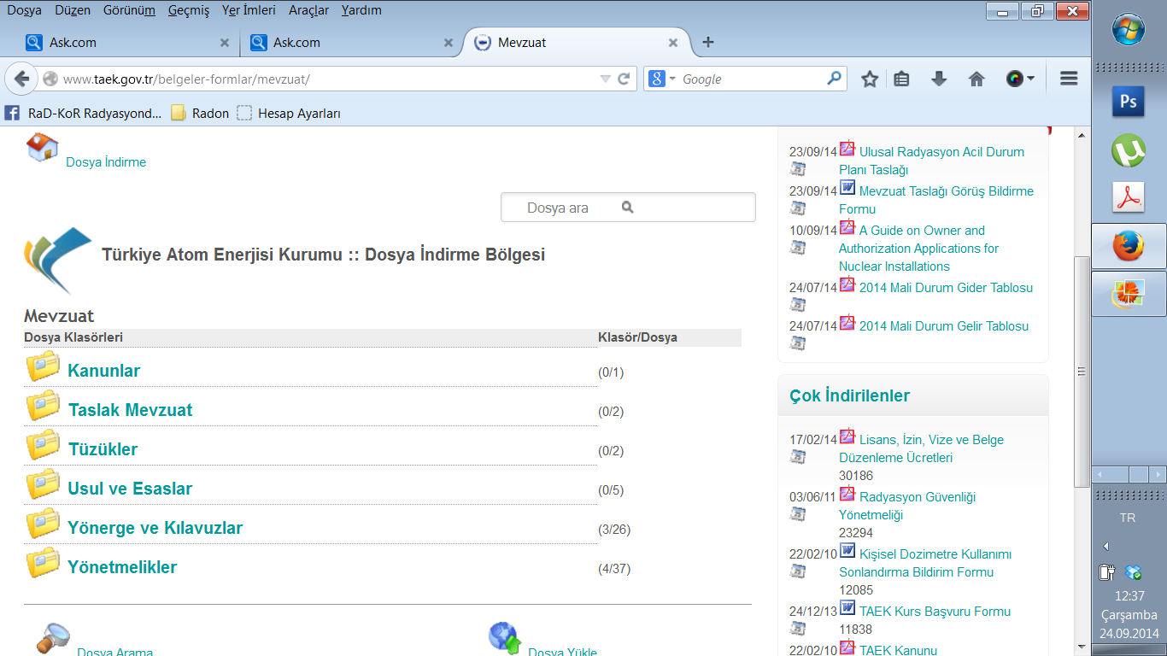Click the search icon in Dosya ara box
This screenshot has height=656, width=1167.
pyautogui.click(x=628, y=208)
